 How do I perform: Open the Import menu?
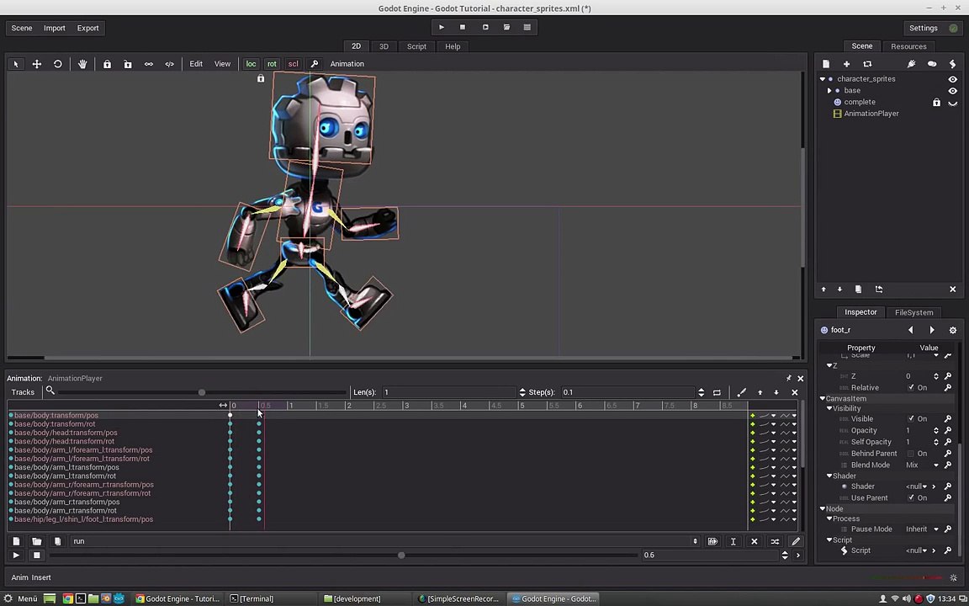55,28
